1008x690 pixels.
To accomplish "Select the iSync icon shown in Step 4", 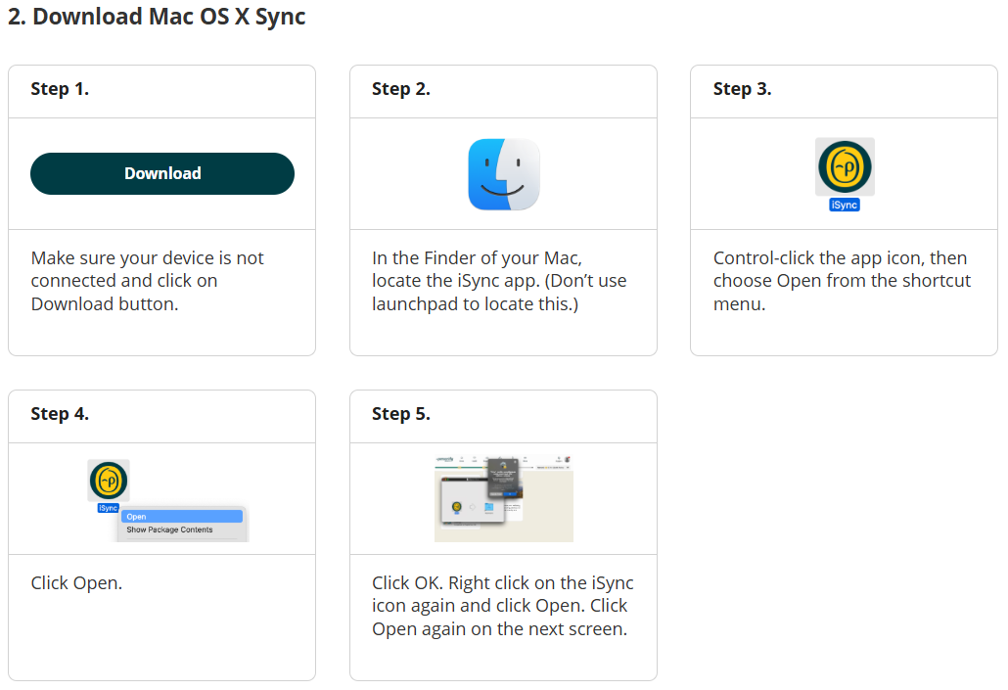I will click(x=109, y=480).
